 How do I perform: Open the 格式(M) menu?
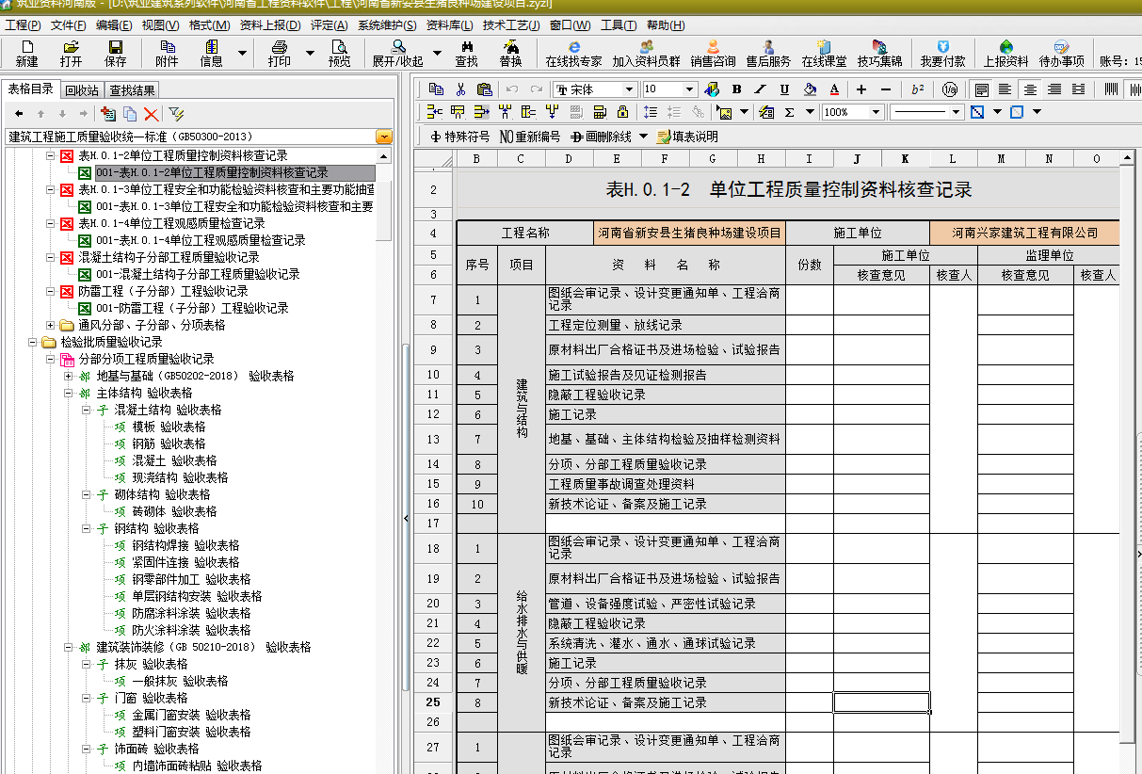point(209,24)
